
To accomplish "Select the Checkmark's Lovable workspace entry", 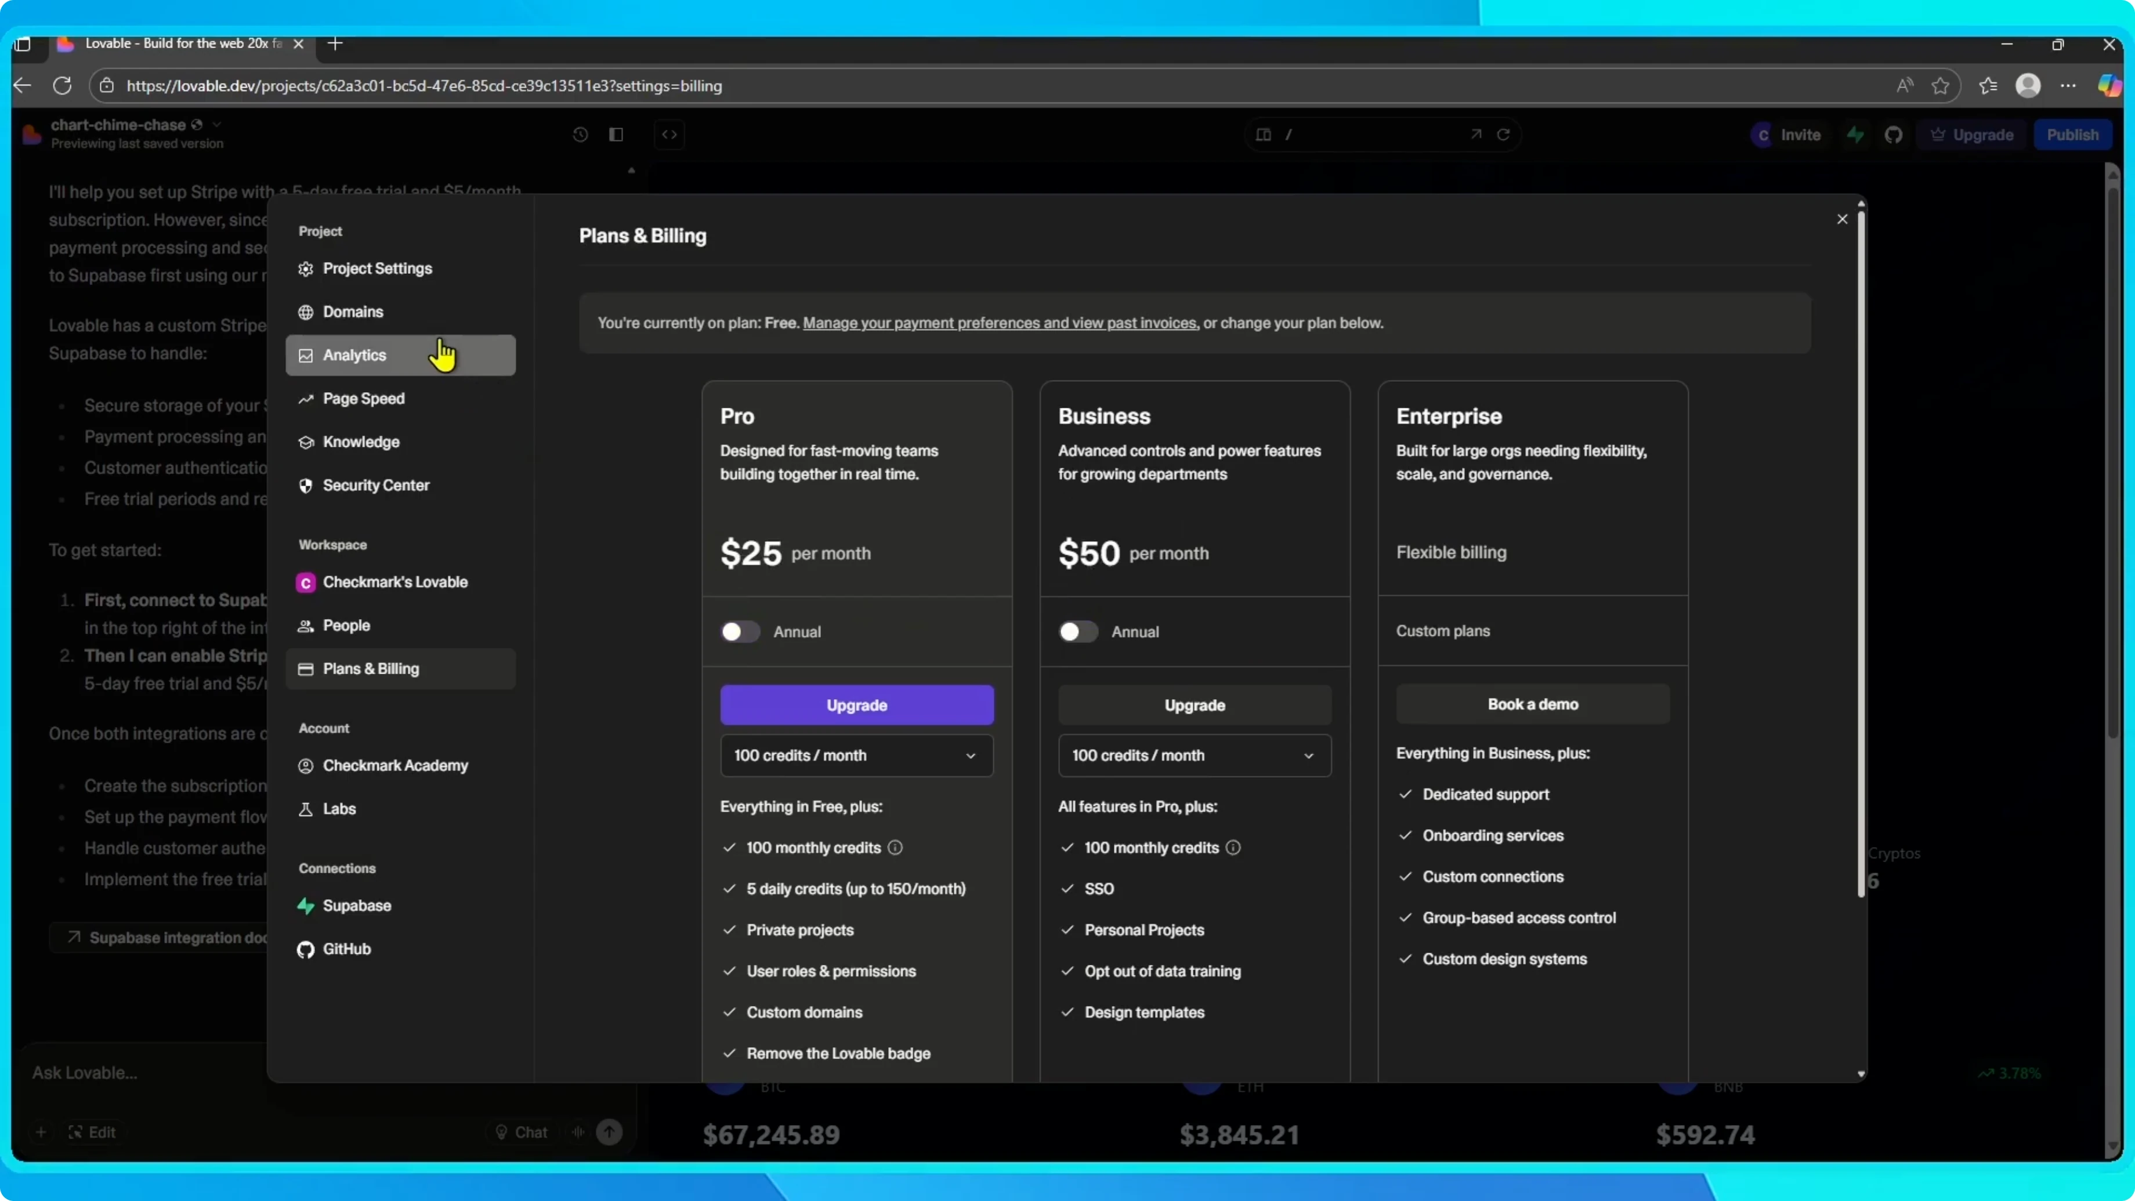I will 400,582.
